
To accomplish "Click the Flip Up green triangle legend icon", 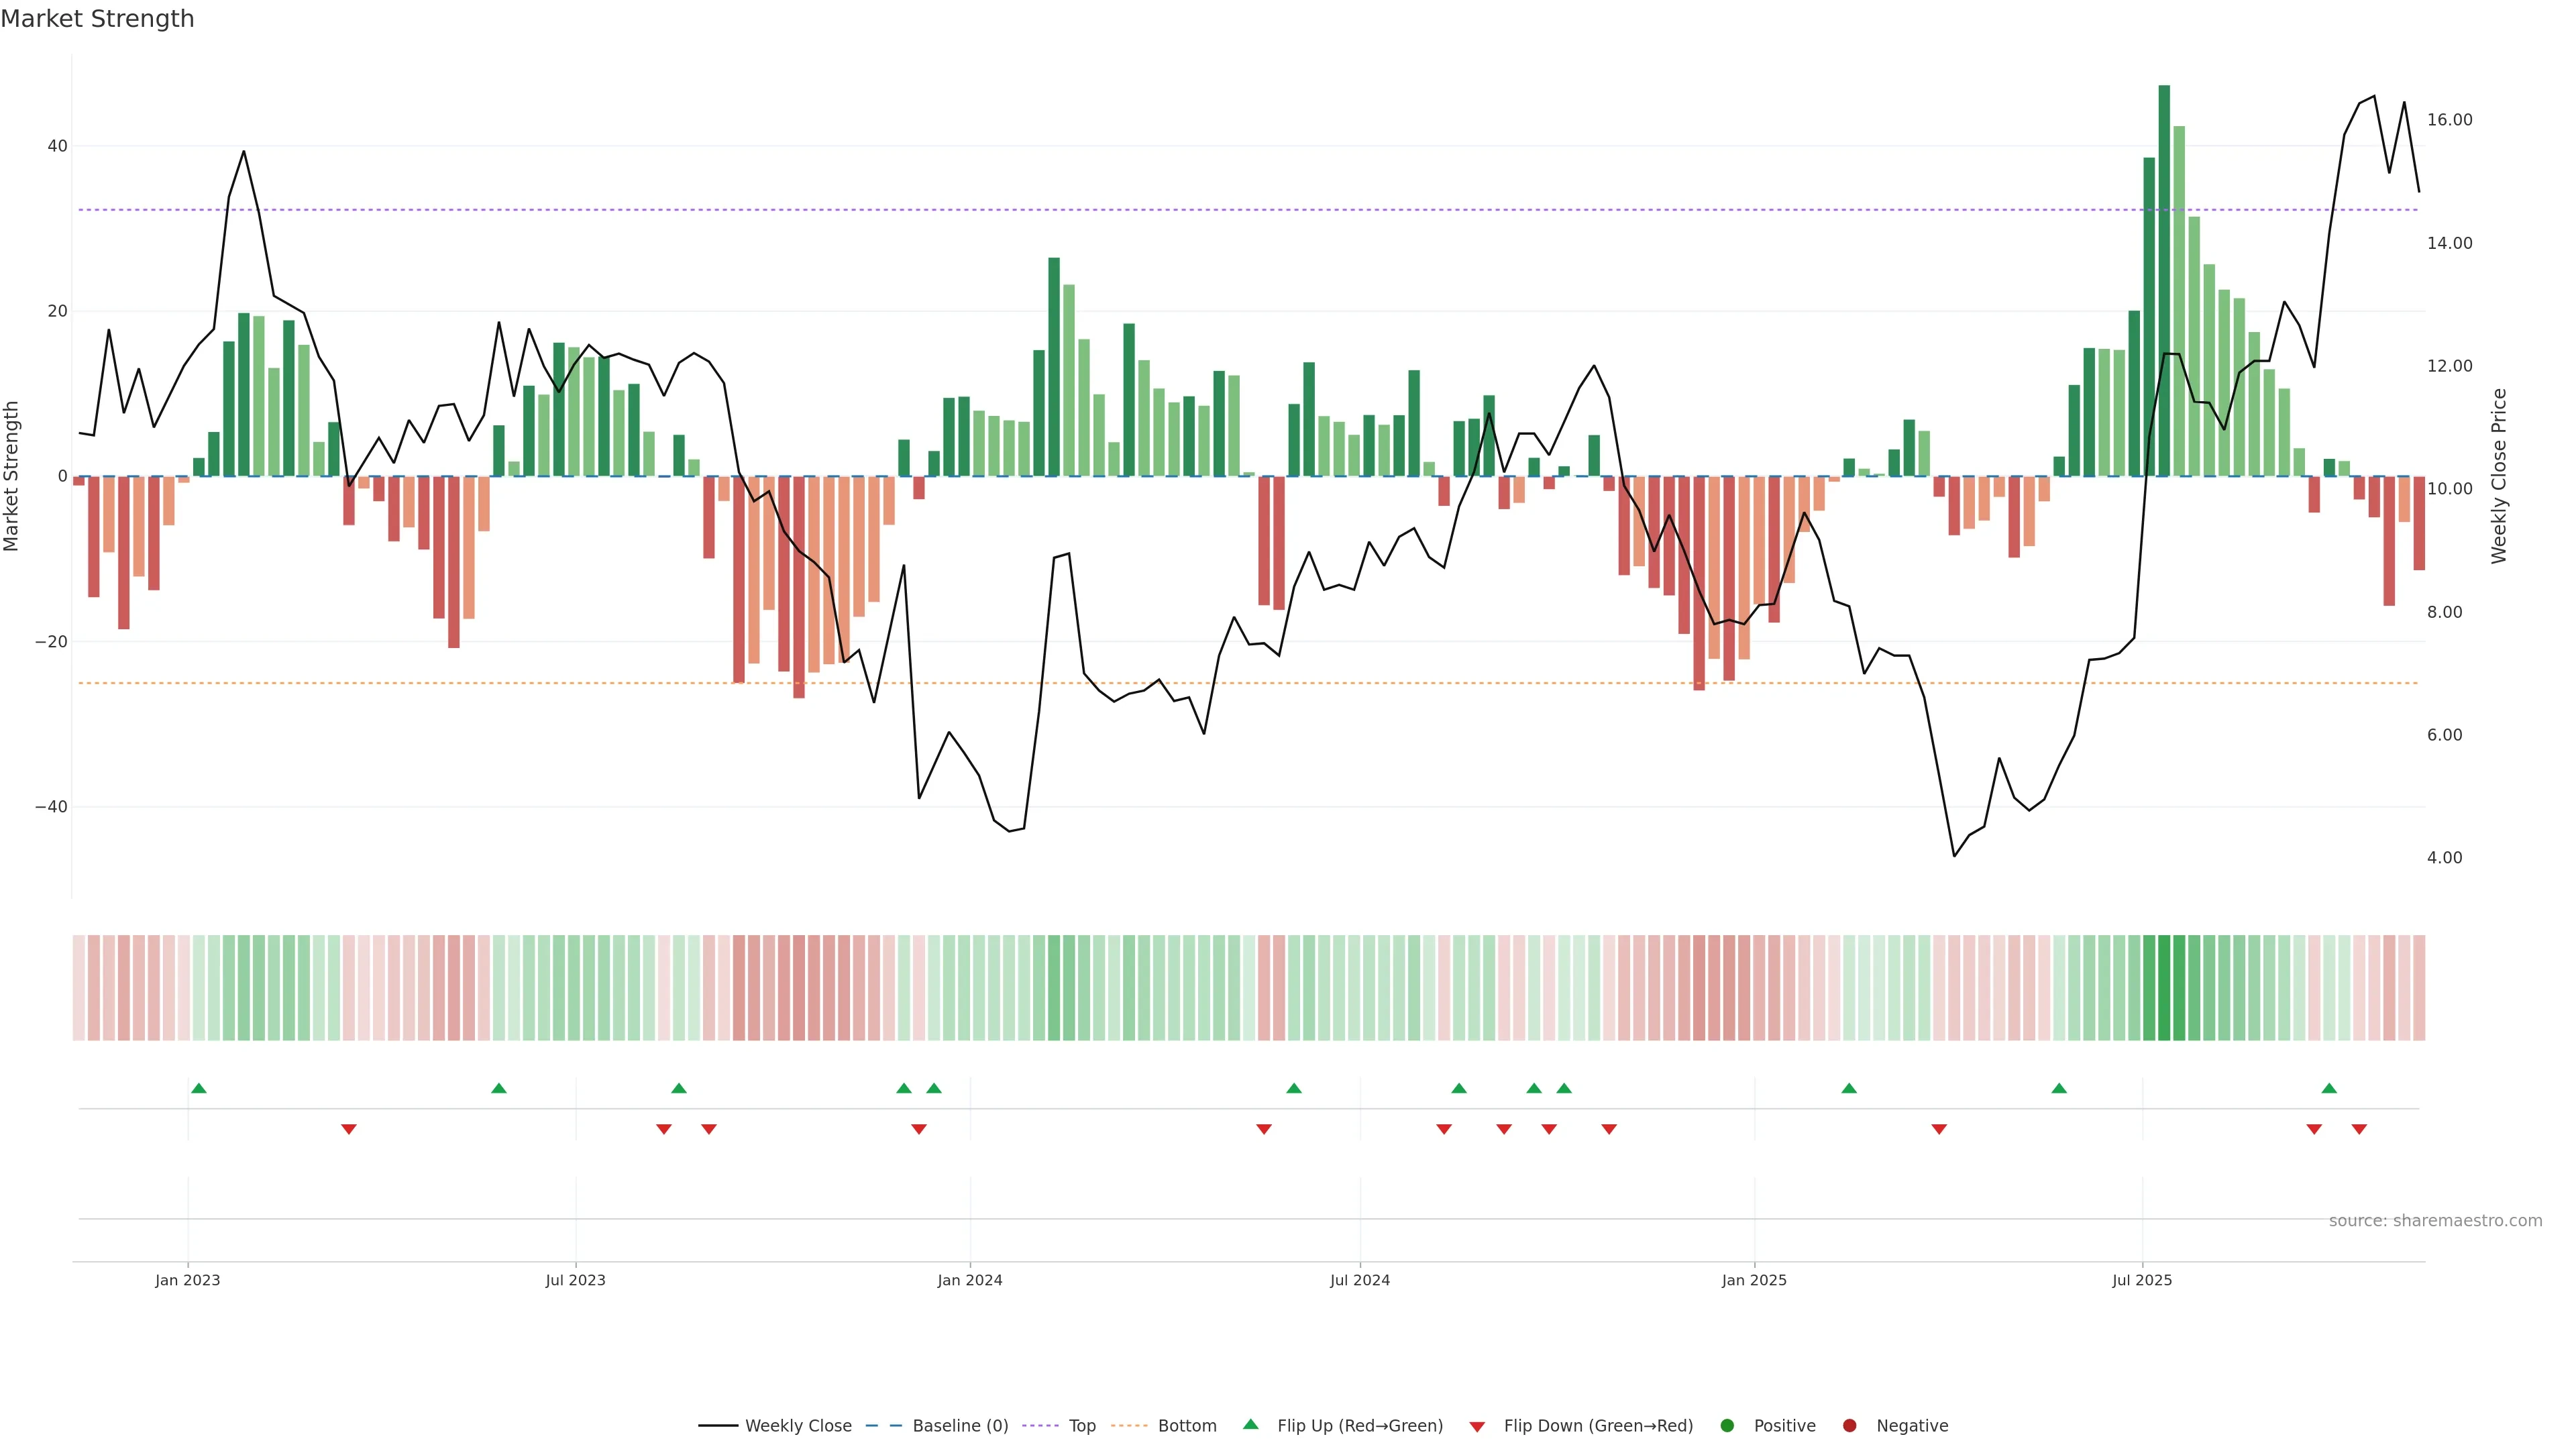I will tap(1250, 1424).
